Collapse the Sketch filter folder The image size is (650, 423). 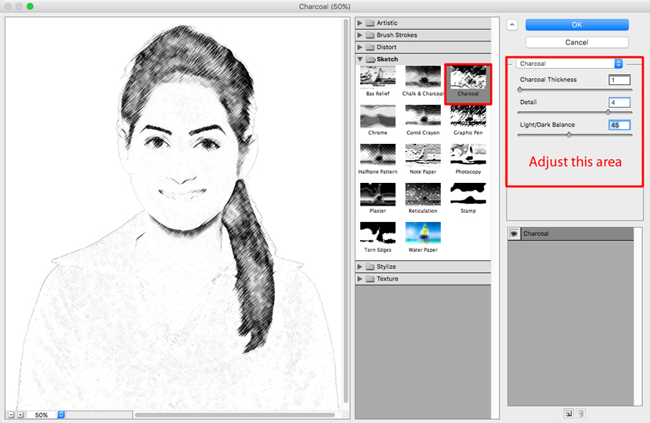coord(360,59)
